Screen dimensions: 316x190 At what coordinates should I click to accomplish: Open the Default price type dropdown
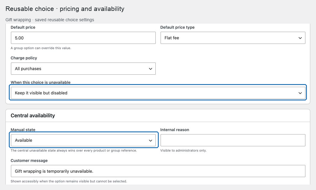[x=233, y=38]
